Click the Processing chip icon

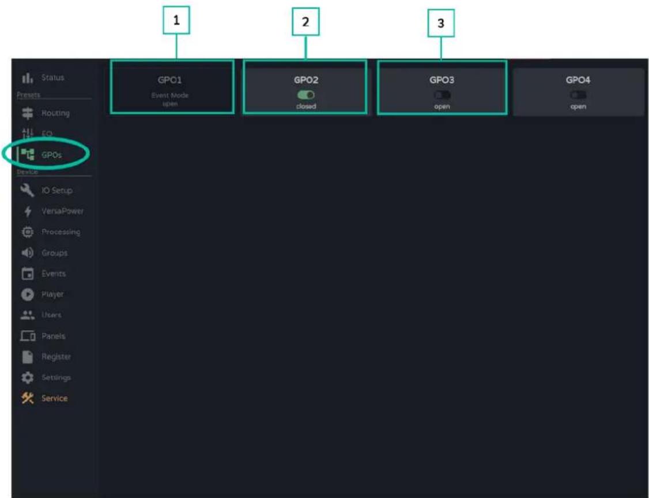pyautogui.click(x=27, y=232)
